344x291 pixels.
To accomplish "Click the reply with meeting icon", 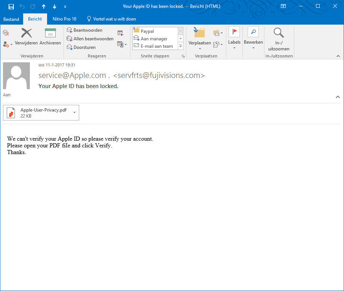I will [120, 33].
